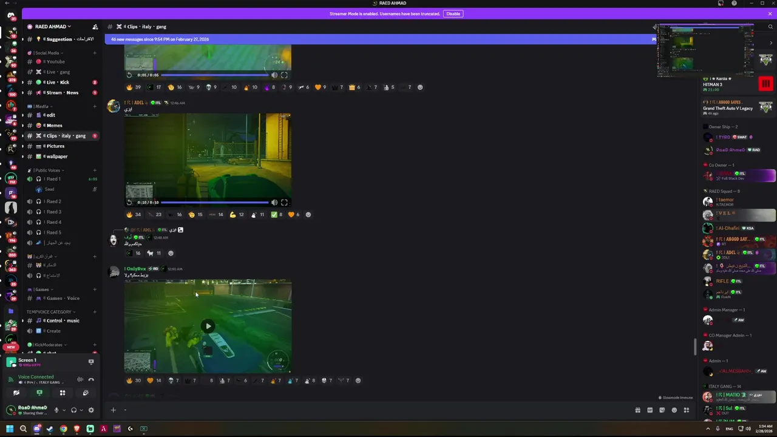This screenshot has width=777, height=437.
Task: Open invite members icon beside RAED AHMAD
Action: [95, 27]
